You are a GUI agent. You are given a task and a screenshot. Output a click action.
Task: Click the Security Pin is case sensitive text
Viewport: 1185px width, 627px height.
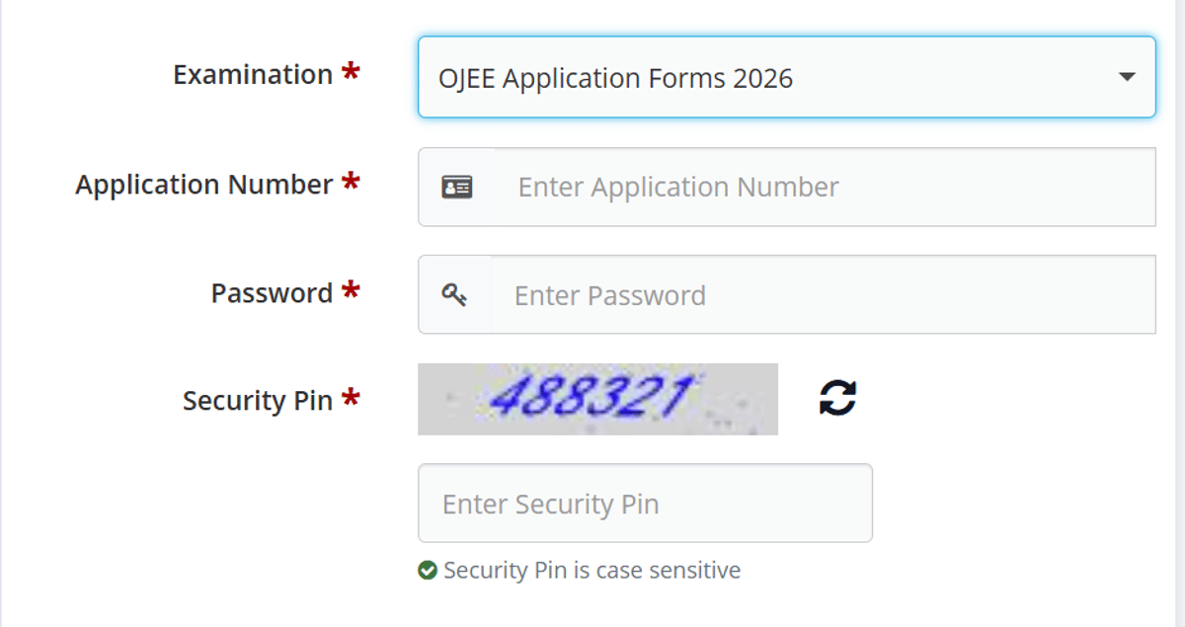pos(592,570)
